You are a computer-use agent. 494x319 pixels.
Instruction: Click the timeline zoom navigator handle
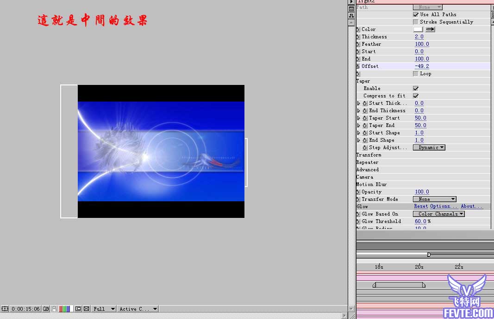(429, 254)
